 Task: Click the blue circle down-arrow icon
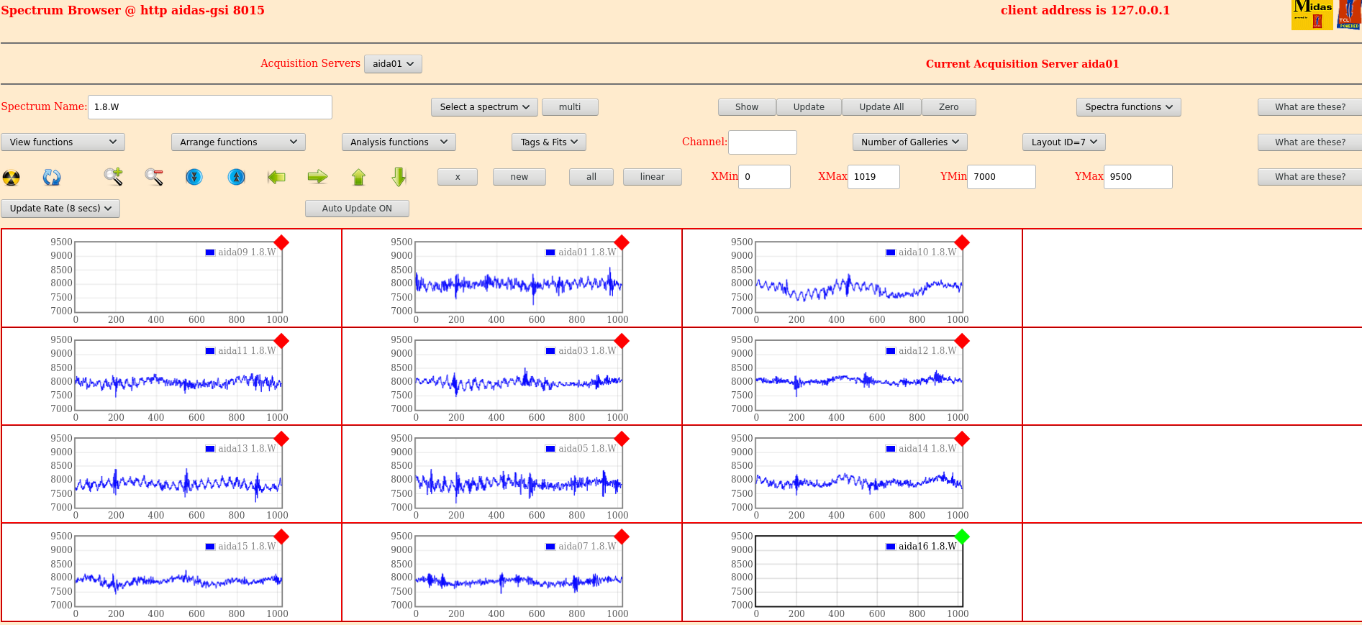click(x=194, y=177)
